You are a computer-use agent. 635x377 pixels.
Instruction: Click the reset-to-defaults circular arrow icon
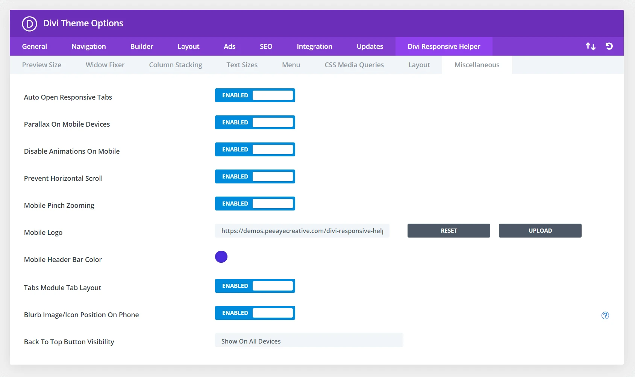609,46
